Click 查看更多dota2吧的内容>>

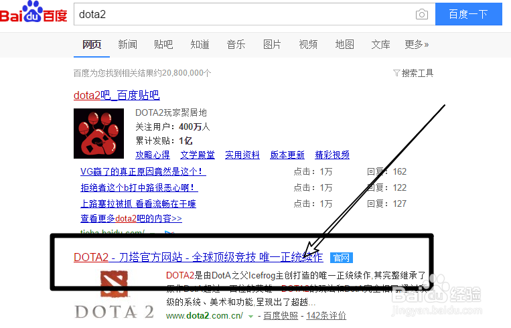pos(131,218)
